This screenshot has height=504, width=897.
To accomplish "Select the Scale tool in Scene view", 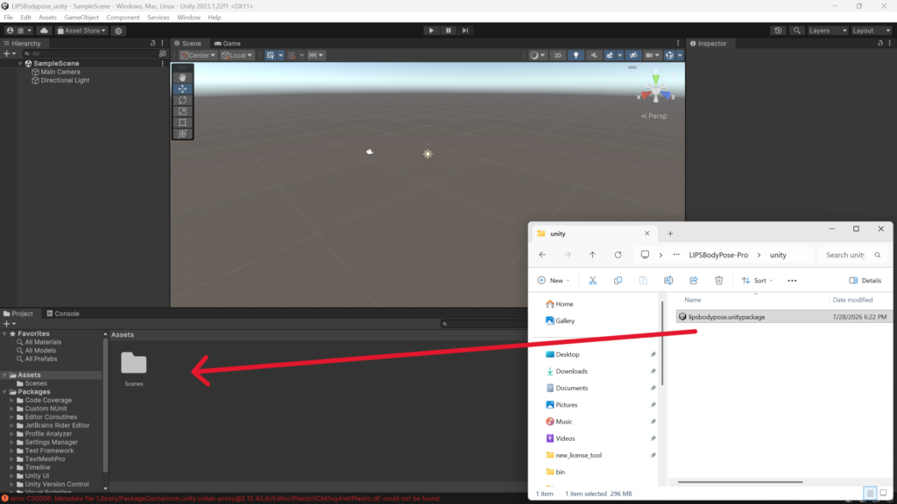I will click(x=182, y=111).
